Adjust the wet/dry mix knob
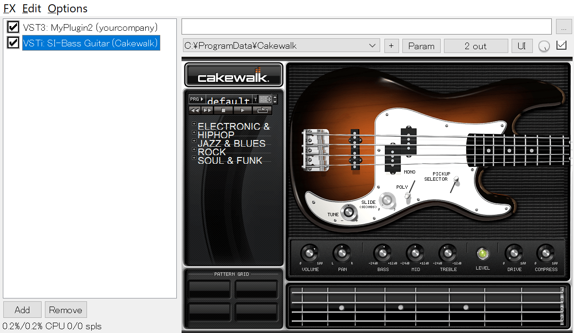 click(544, 46)
